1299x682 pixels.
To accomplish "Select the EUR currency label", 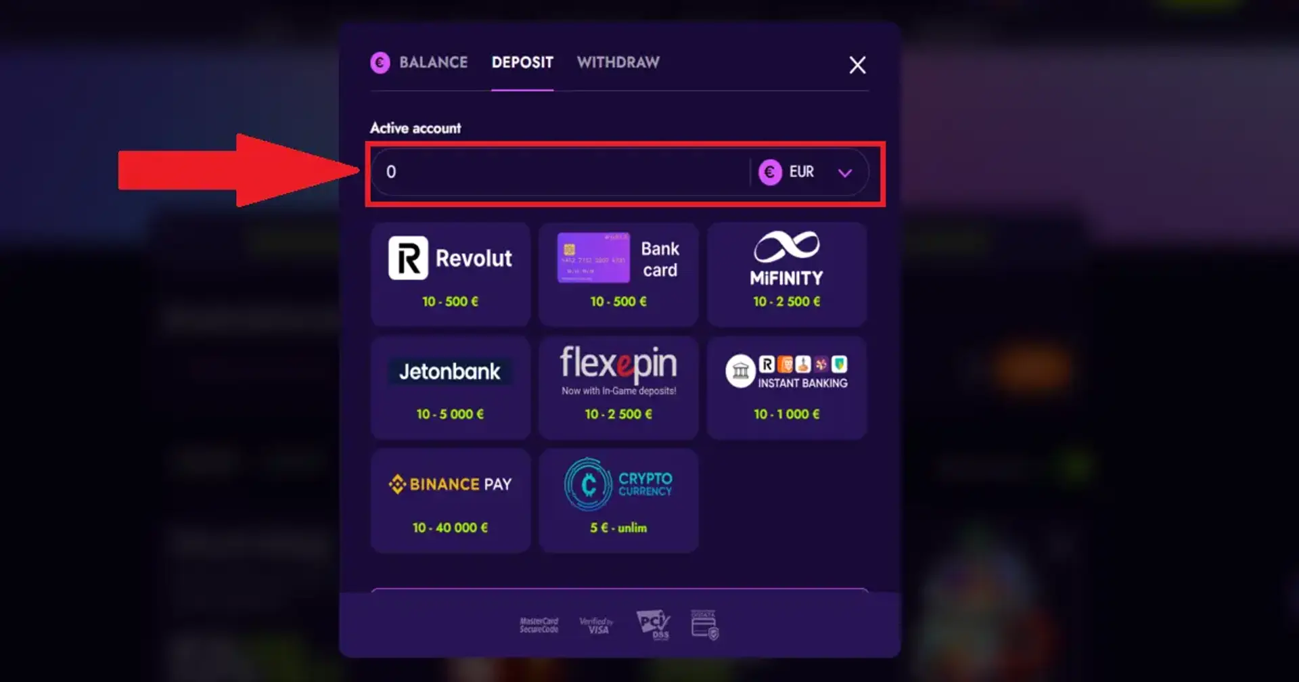I will pos(802,172).
